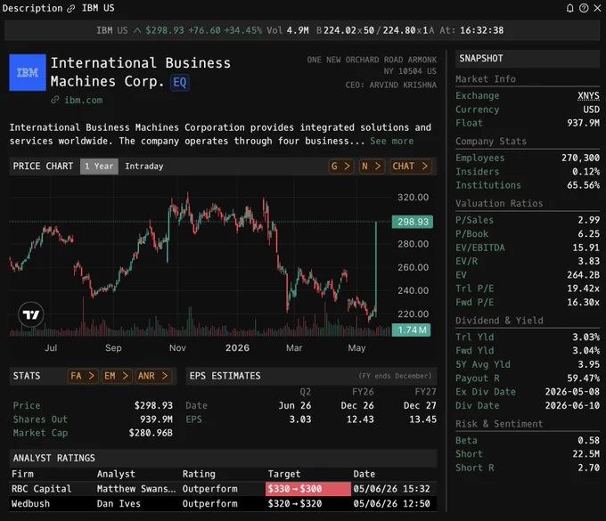Click the SNAPSHOT panel header
The image size is (606, 521).
tap(528, 59)
